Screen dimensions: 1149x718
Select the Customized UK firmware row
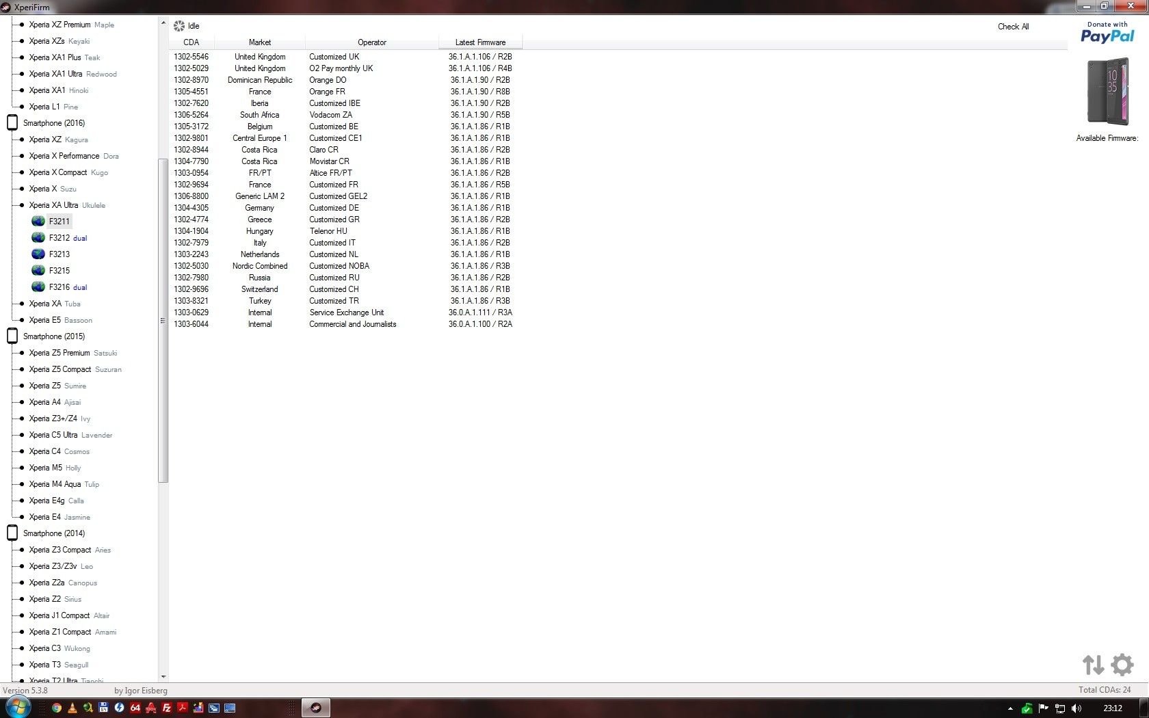point(345,57)
